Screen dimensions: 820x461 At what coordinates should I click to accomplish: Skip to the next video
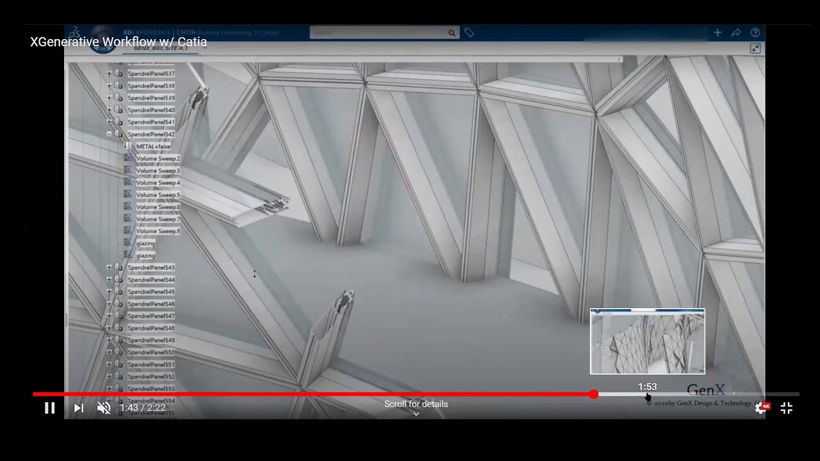pyautogui.click(x=79, y=408)
